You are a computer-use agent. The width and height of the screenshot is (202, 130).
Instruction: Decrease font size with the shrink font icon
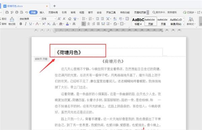(x=64, y=19)
